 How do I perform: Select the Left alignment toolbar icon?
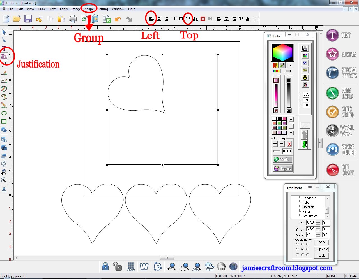pyautogui.click(x=151, y=18)
